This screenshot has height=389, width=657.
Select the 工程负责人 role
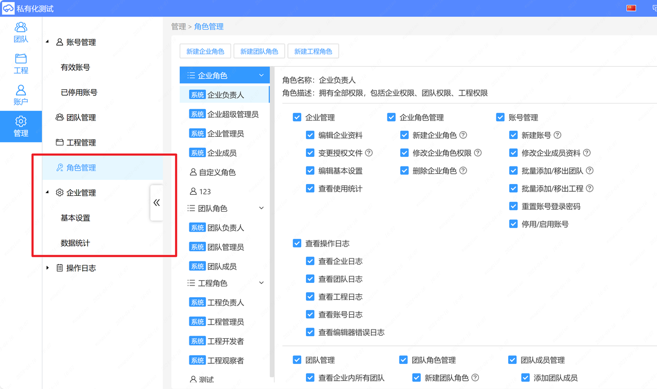pyautogui.click(x=224, y=302)
